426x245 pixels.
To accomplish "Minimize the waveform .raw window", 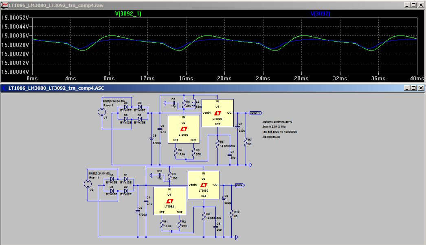I will (407, 5).
